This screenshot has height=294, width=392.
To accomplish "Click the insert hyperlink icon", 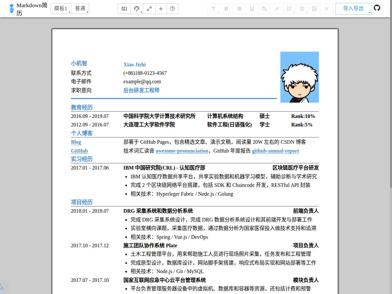I will (x=277, y=8).
